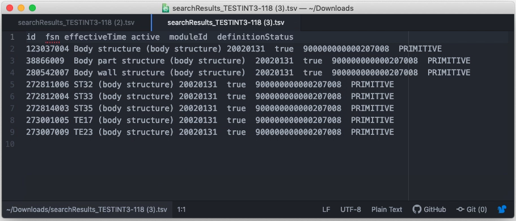The image size is (516, 221).
Task: Change line ending LF setting
Action: click(x=326, y=210)
